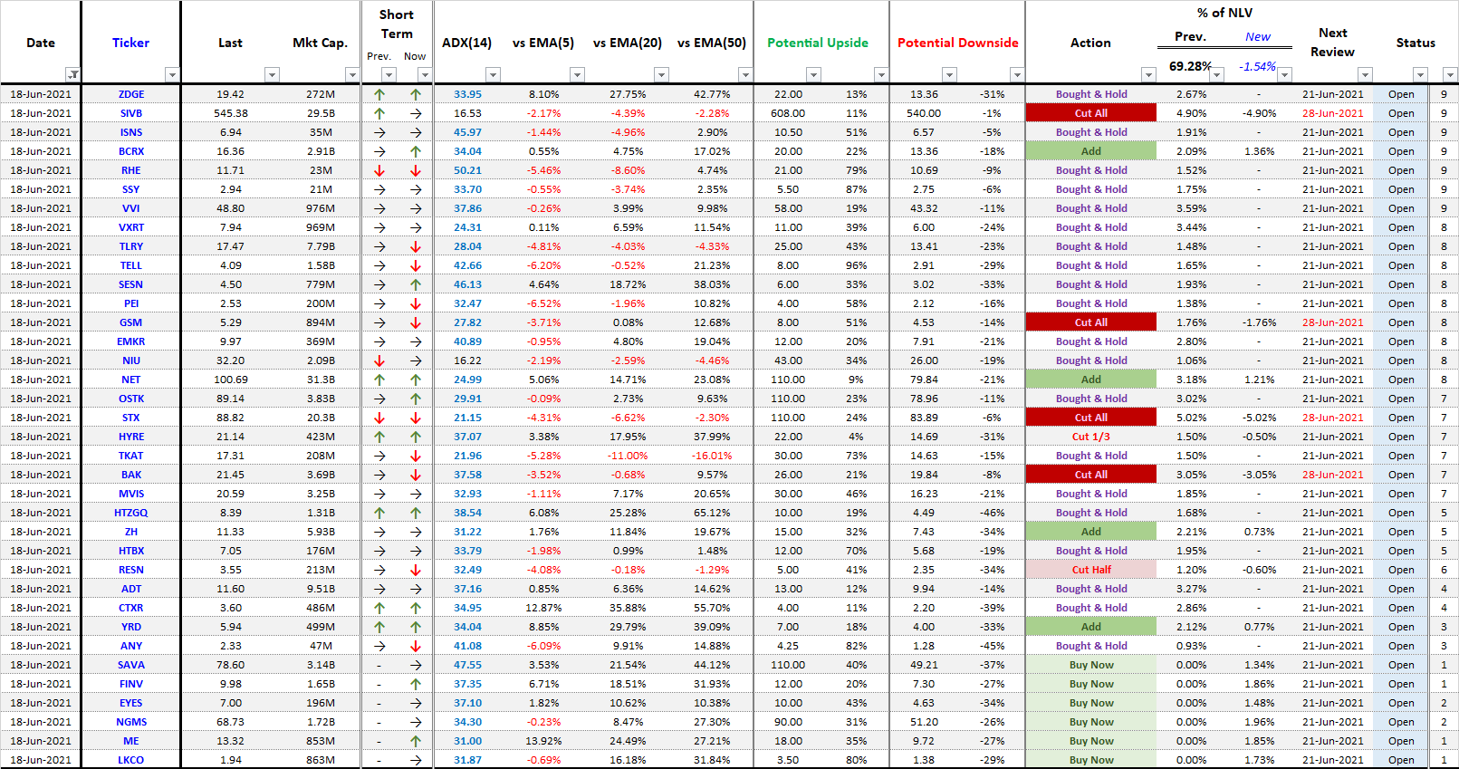Select HTZGQ row's green up arrow under Prev.
The image size is (1459, 769).
(x=379, y=513)
